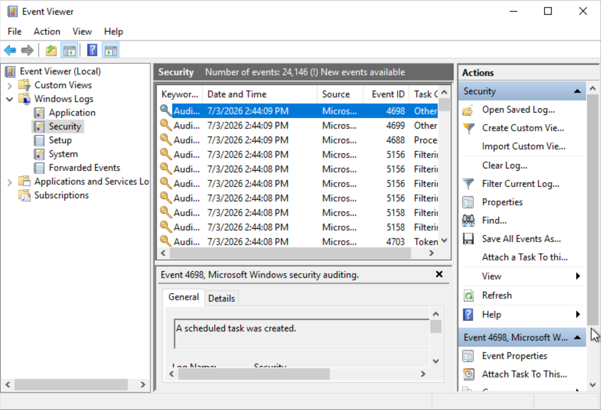Click the Back arrow toolbar icon
The width and height of the screenshot is (601, 410).
[x=10, y=50]
